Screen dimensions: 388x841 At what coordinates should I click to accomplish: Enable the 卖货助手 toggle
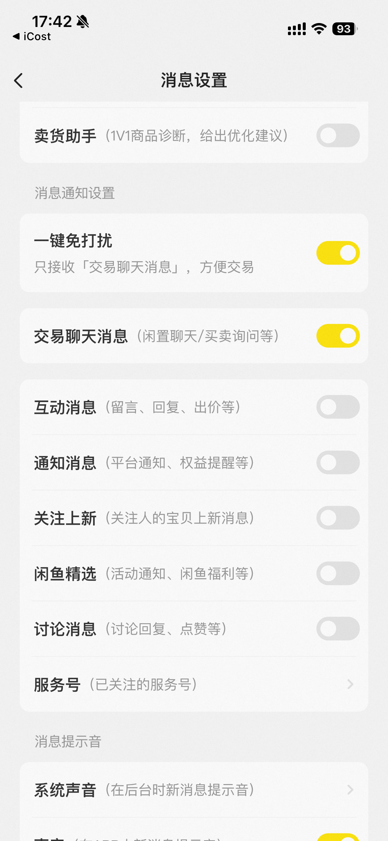point(338,136)
